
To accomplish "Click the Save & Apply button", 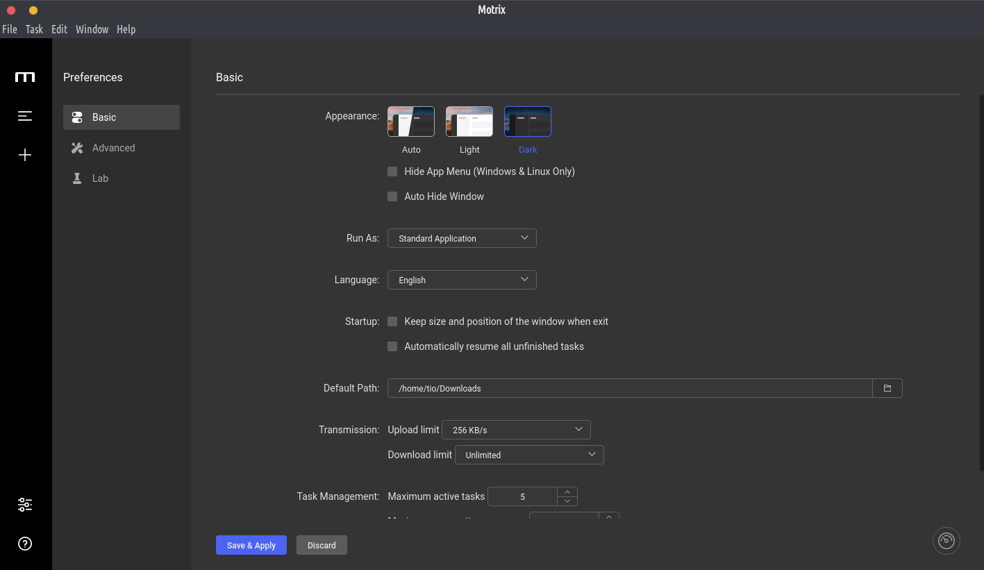I will pyautogui.click(x=251, y=545).
